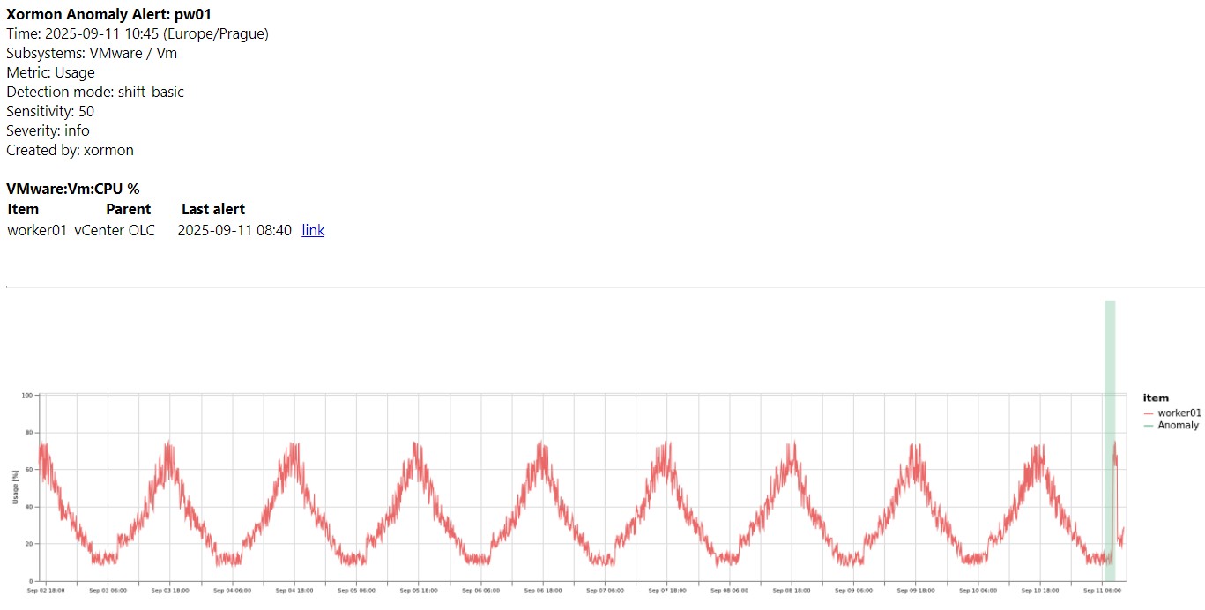The image size is (1205, 610).
Task: Click the Item column header
Action: (x=23, y=209)
